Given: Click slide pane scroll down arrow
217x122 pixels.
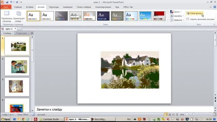Looking at the screenshot, I should click(33, 111).
